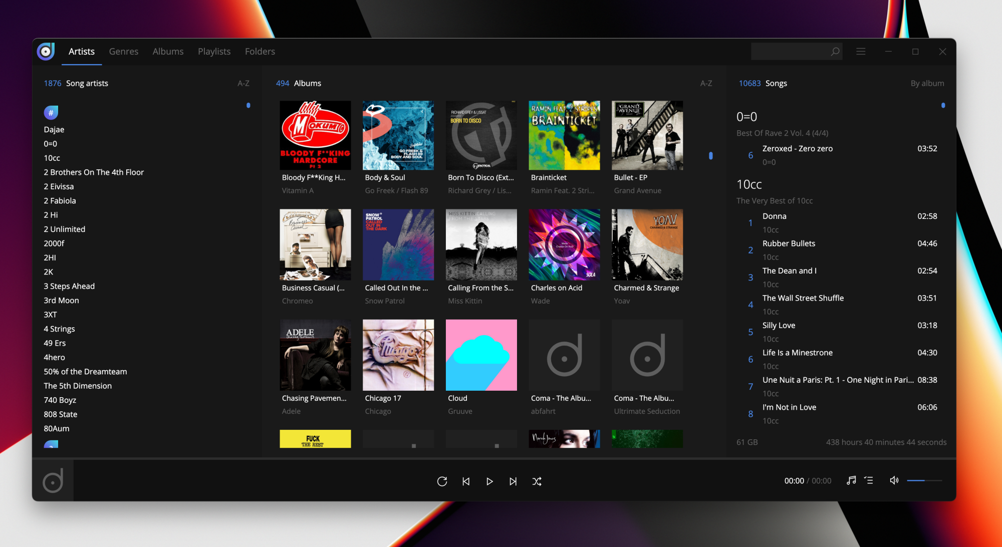This screenshot has width=1002, height=547.
Task: Toggle By album sort for songs
Action: tap(928, 83)
